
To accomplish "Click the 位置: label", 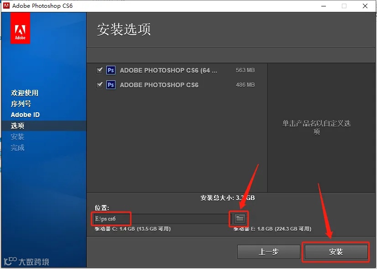I will 102,208.
